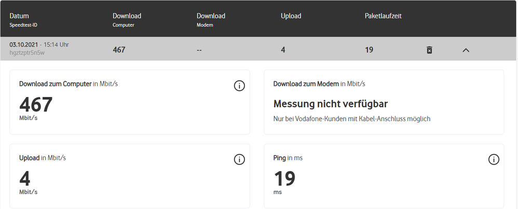Screen dimensions: 518x209
Task: Delete the speedtest entry with trash icon
Action: [x=429, y=50]
